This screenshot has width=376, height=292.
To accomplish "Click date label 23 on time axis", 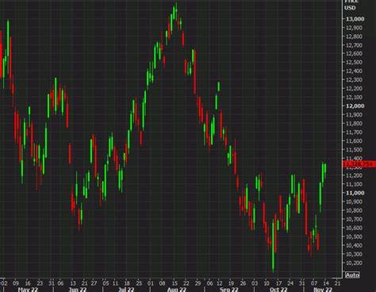I will tap(40, 283).
